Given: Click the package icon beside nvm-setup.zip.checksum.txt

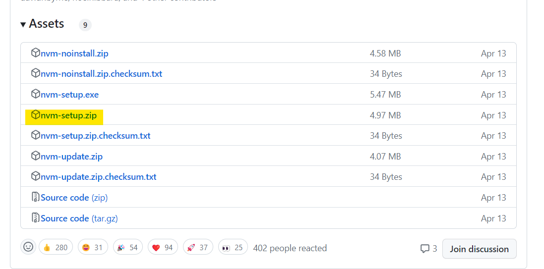Looking at the screenshot, I should click(x=35, y=135).
